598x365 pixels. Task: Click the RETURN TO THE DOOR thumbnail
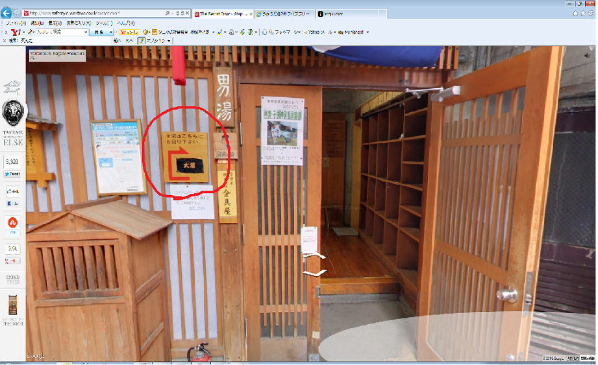tap(13, 305)
